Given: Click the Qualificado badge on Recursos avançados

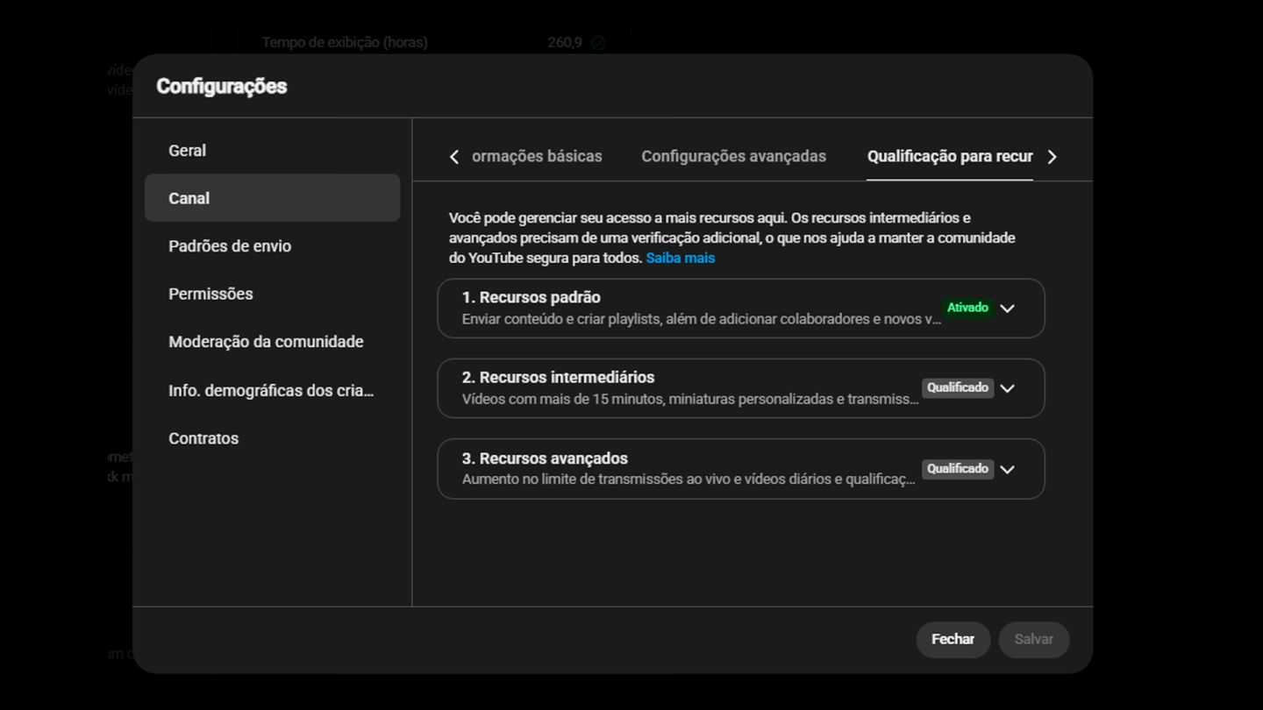Looking at the screenshot, I should [x=958, y=469].
